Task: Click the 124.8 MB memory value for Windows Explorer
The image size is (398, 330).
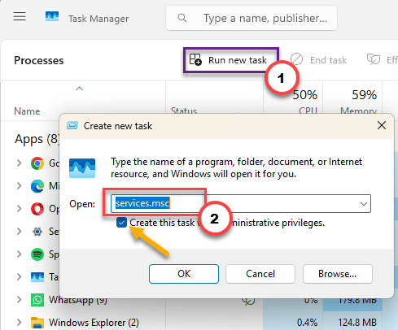Action: 357,323
